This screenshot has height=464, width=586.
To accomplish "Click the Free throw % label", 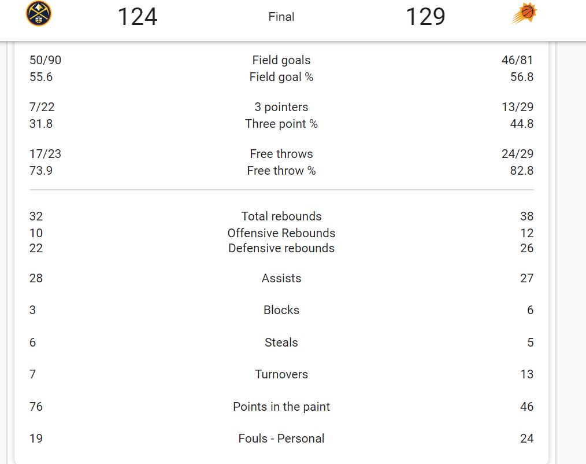I will (281, 171).
